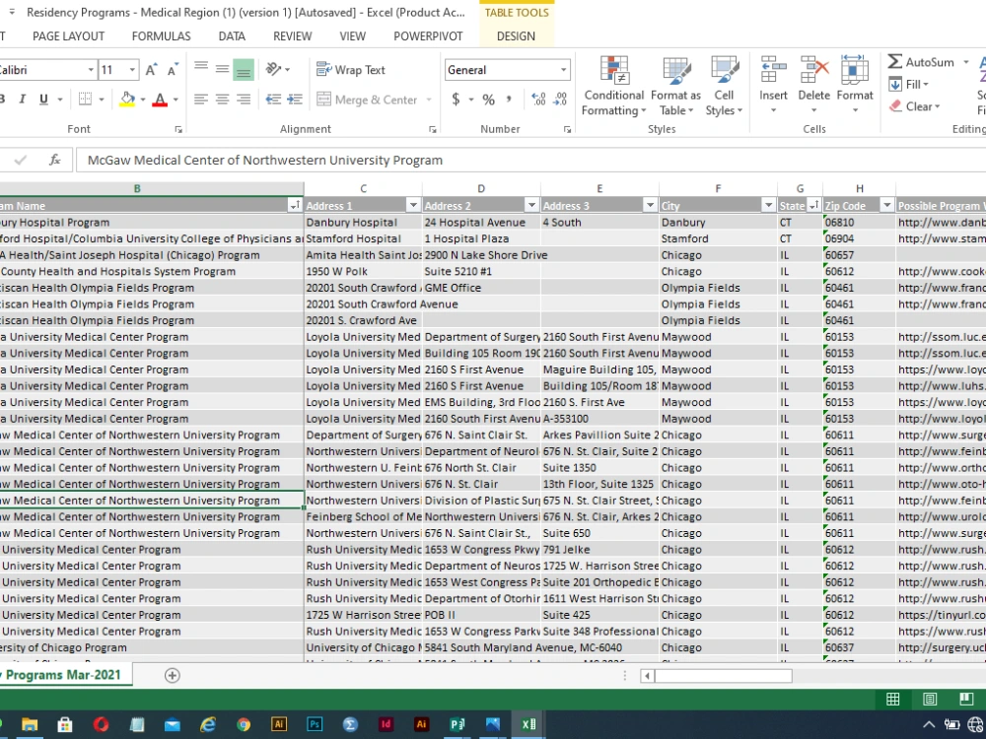Apply accounting dollar format
Image resolution: width=986 pixels, height=739 pixels.
coord(456,100)
